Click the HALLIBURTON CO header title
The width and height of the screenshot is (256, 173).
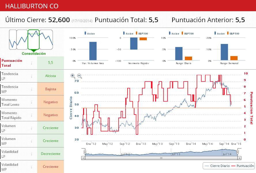pos(32,6)
